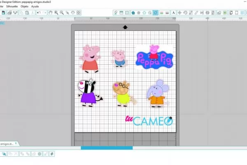247x165 pixels.
Task: Open the pattern fill pentagon icon
Action: 144,13
